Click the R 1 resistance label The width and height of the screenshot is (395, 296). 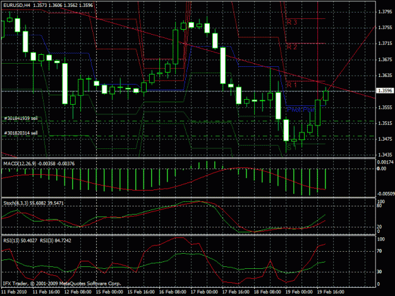coord(292,85)
